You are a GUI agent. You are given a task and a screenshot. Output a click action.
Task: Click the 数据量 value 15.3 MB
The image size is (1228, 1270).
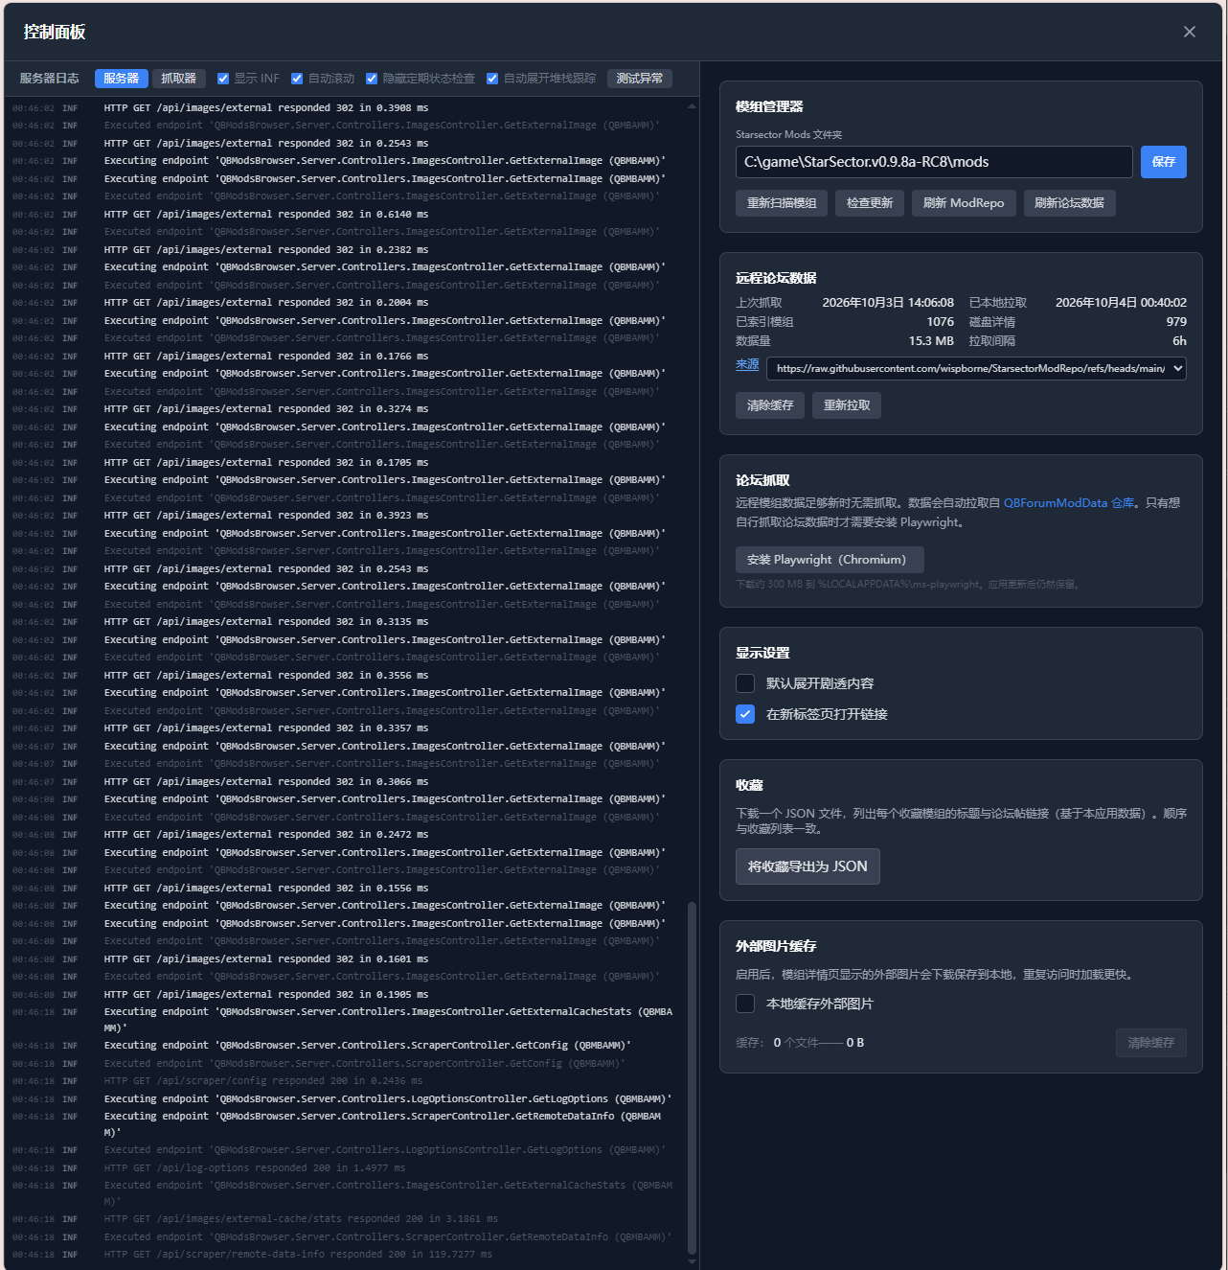point(931,341)
